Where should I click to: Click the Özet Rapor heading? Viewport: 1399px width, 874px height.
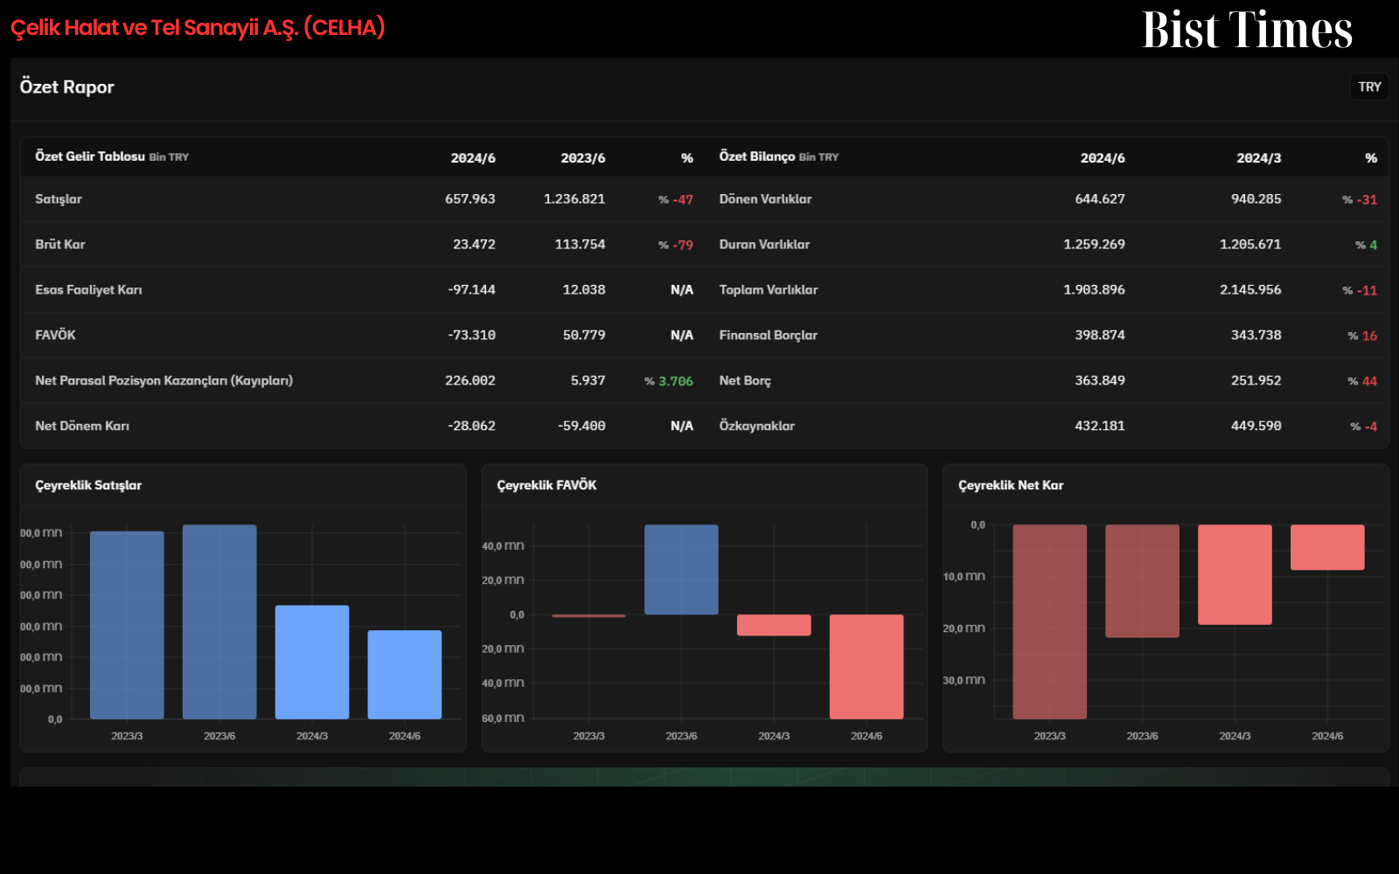point(67,87)
